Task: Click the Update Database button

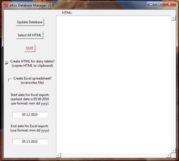Action: click(30, 22)
